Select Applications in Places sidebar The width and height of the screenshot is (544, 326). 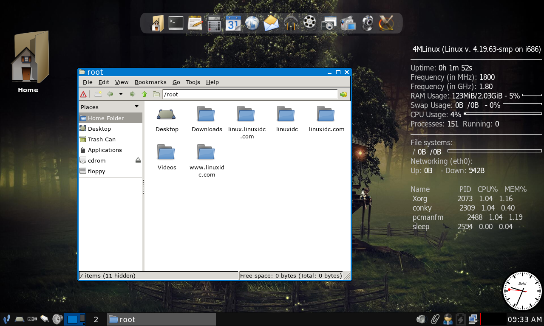(x=110, y=150)
